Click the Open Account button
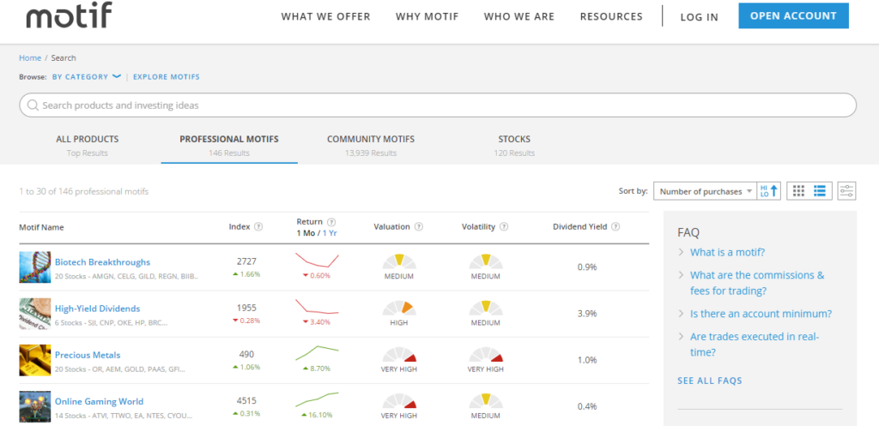The height and width of the screenshot is (426, 879). [793, 15]
